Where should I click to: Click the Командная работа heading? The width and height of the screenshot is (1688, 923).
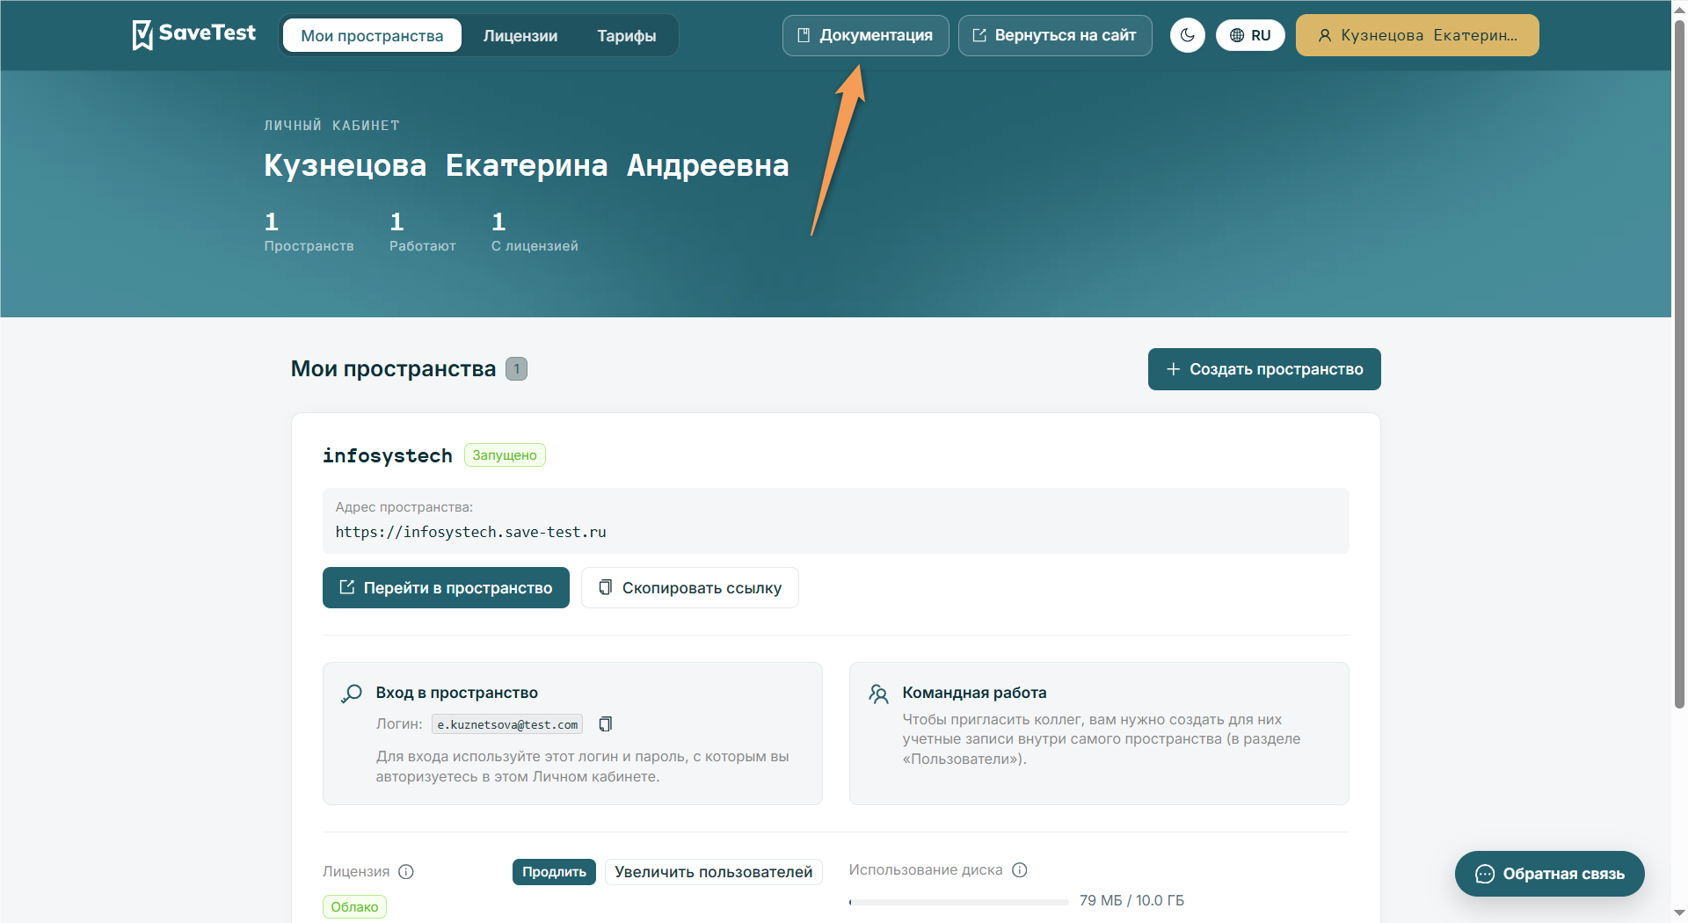pos(974,693)
